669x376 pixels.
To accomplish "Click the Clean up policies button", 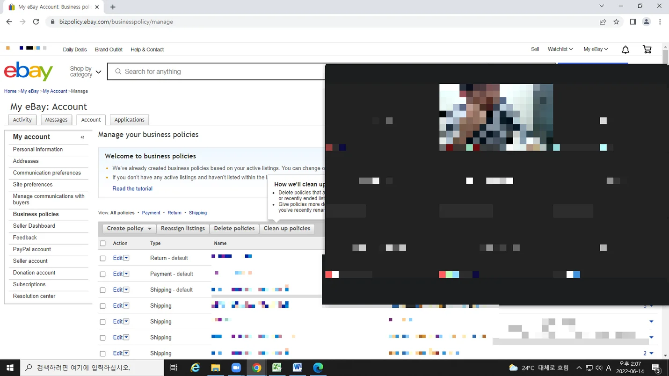I will 287,229.
